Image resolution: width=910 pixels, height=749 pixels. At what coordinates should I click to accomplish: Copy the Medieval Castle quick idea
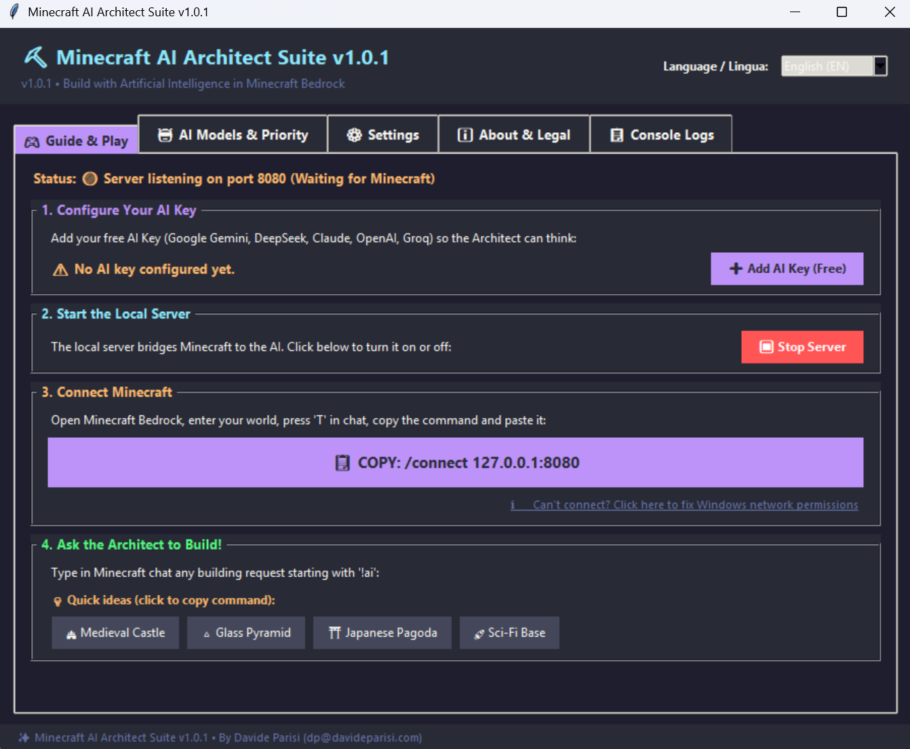[x=115, y=633]
